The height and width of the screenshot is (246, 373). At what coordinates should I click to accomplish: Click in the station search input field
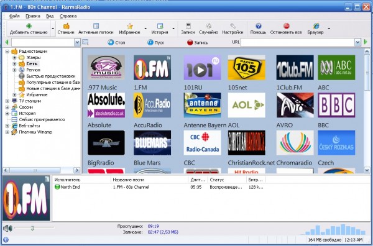coord(43,42)
